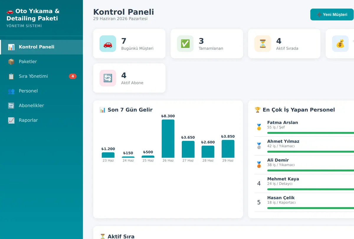Click the Paketler box icon
354x239 pixels.
(x=11, y=62)
